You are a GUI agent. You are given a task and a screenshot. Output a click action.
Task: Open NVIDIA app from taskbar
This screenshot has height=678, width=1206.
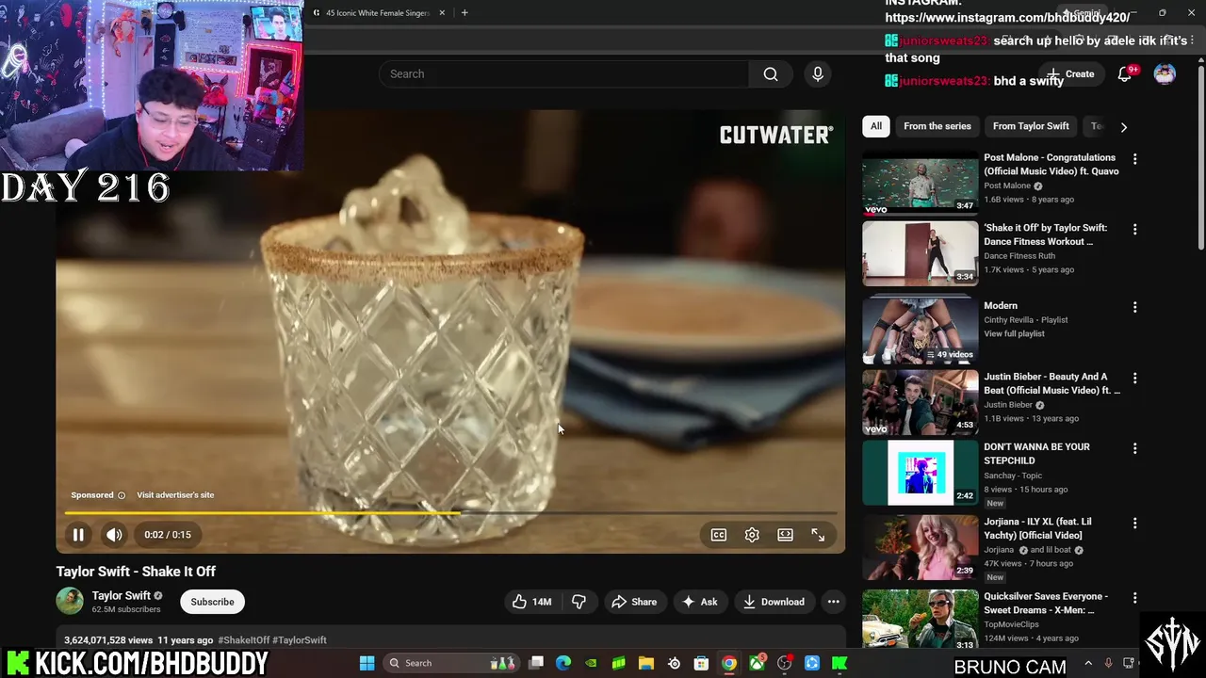point(591,664)
